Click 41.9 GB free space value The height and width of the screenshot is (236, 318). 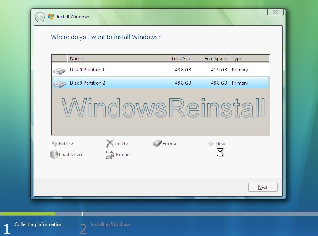219,70
